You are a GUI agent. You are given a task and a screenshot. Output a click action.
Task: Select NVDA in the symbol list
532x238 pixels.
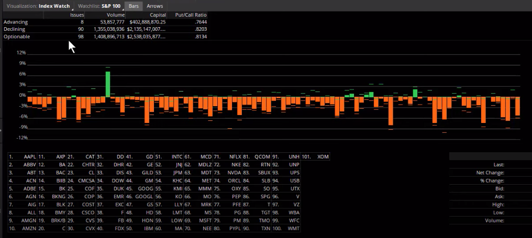pos(234,172)
